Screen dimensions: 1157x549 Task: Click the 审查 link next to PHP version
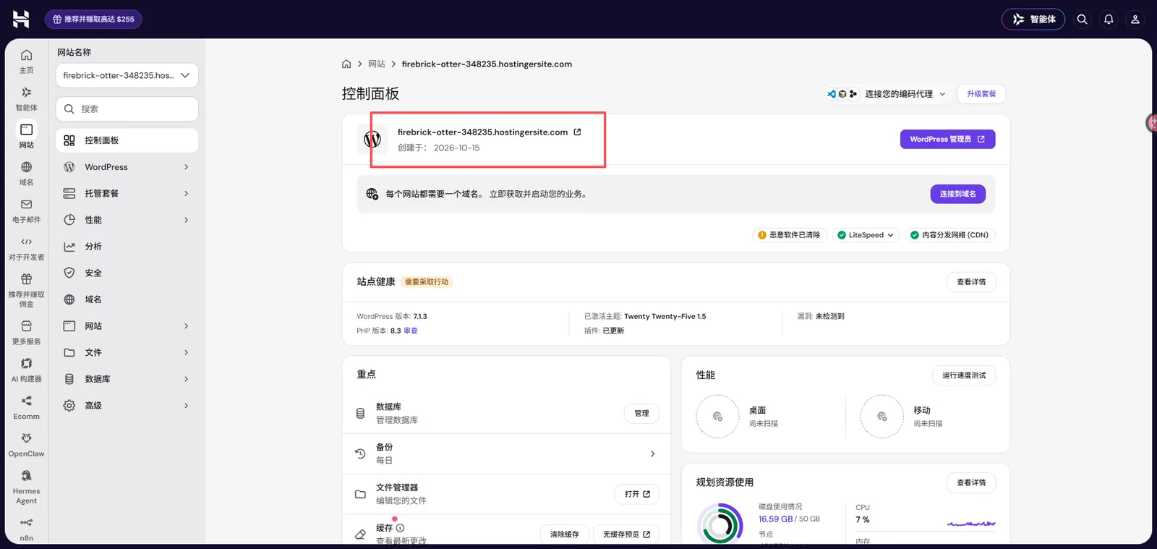coord(411,331)
